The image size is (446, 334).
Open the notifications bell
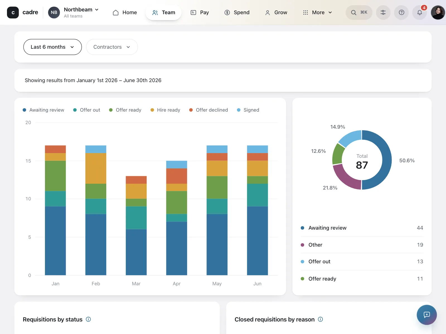(420, 13)
